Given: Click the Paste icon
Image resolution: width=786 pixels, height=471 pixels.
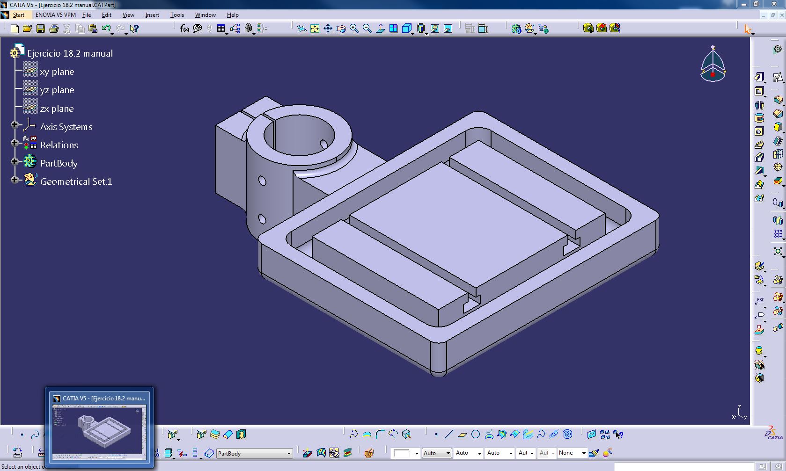Looking at the screenshot, I should click(x=93, y=29).
